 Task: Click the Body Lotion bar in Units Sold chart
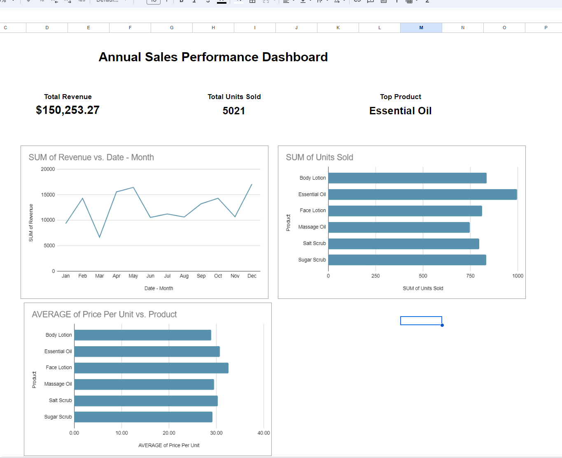click(x=407, y=178)
